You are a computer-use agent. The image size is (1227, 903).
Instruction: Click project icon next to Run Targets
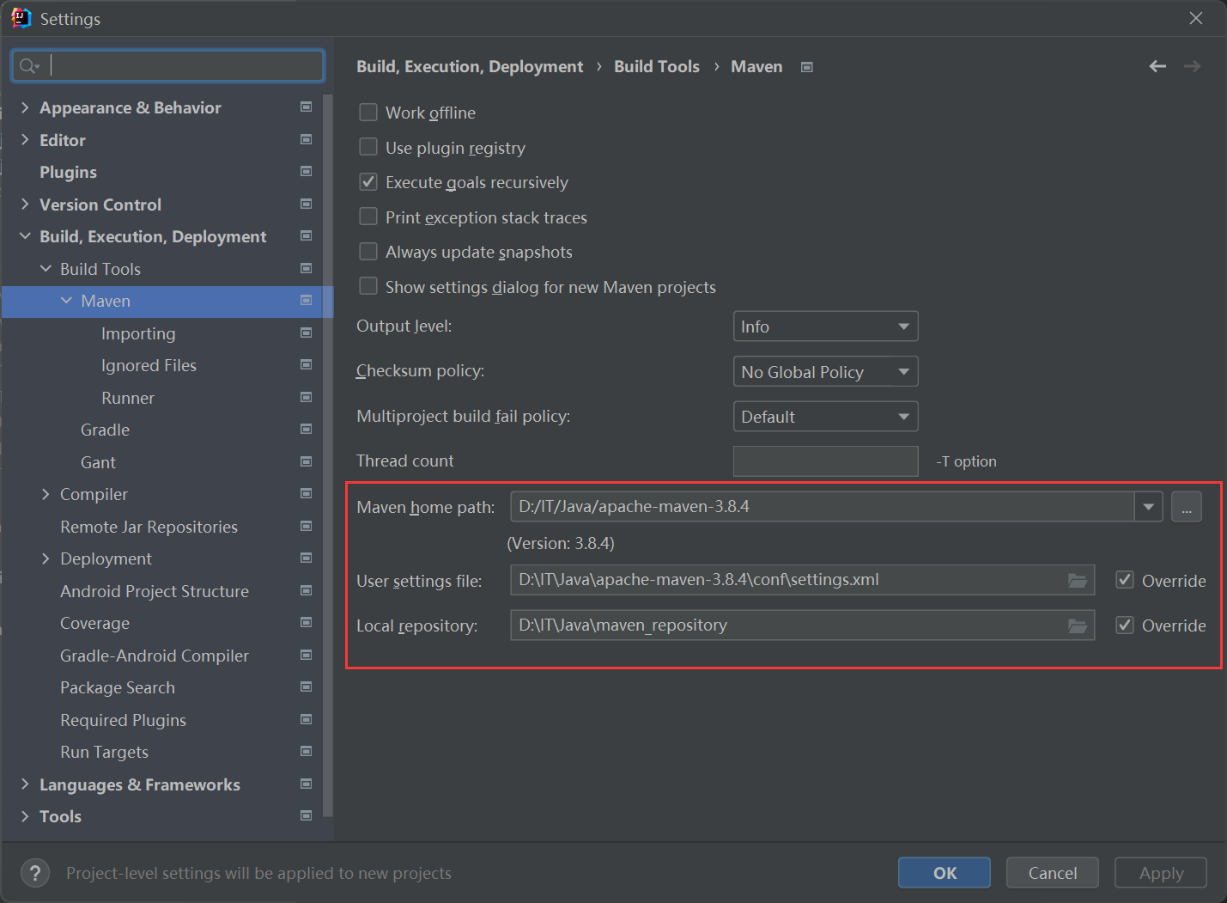[x=306, y=751]
